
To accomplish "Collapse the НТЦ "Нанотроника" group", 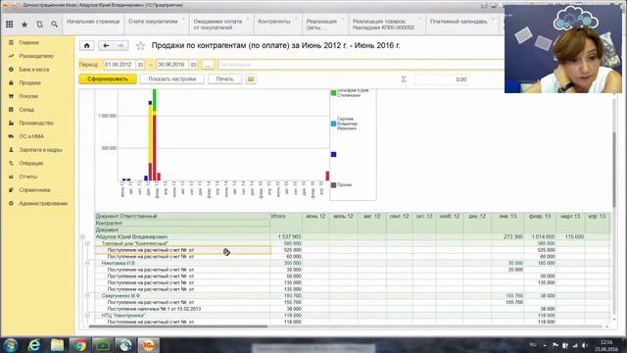I will pos(87,316).
